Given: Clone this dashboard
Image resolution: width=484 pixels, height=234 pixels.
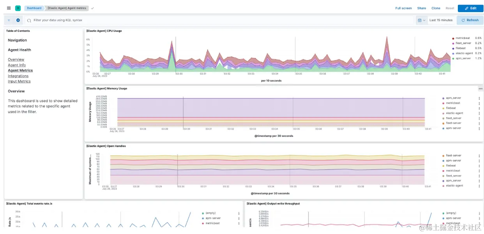Looking at the screenshot, I should pyautogui.click(x=436, y=8).
